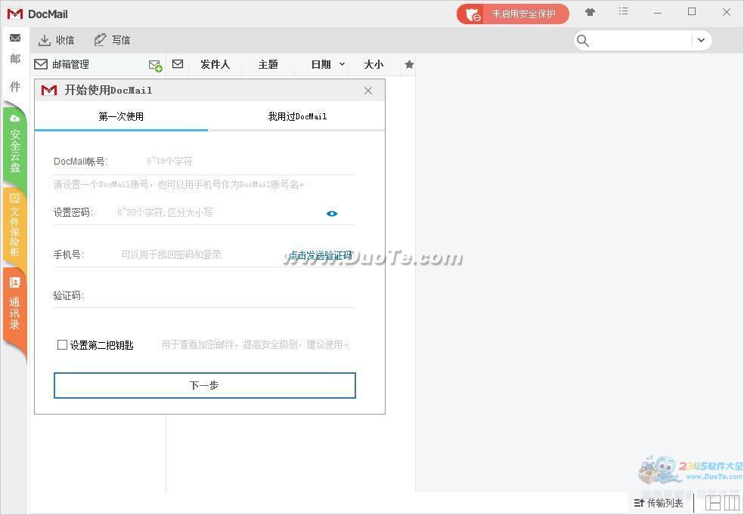Click the add mailbox icon with green plus
The image size is (744, 515).
coord(155,66)
